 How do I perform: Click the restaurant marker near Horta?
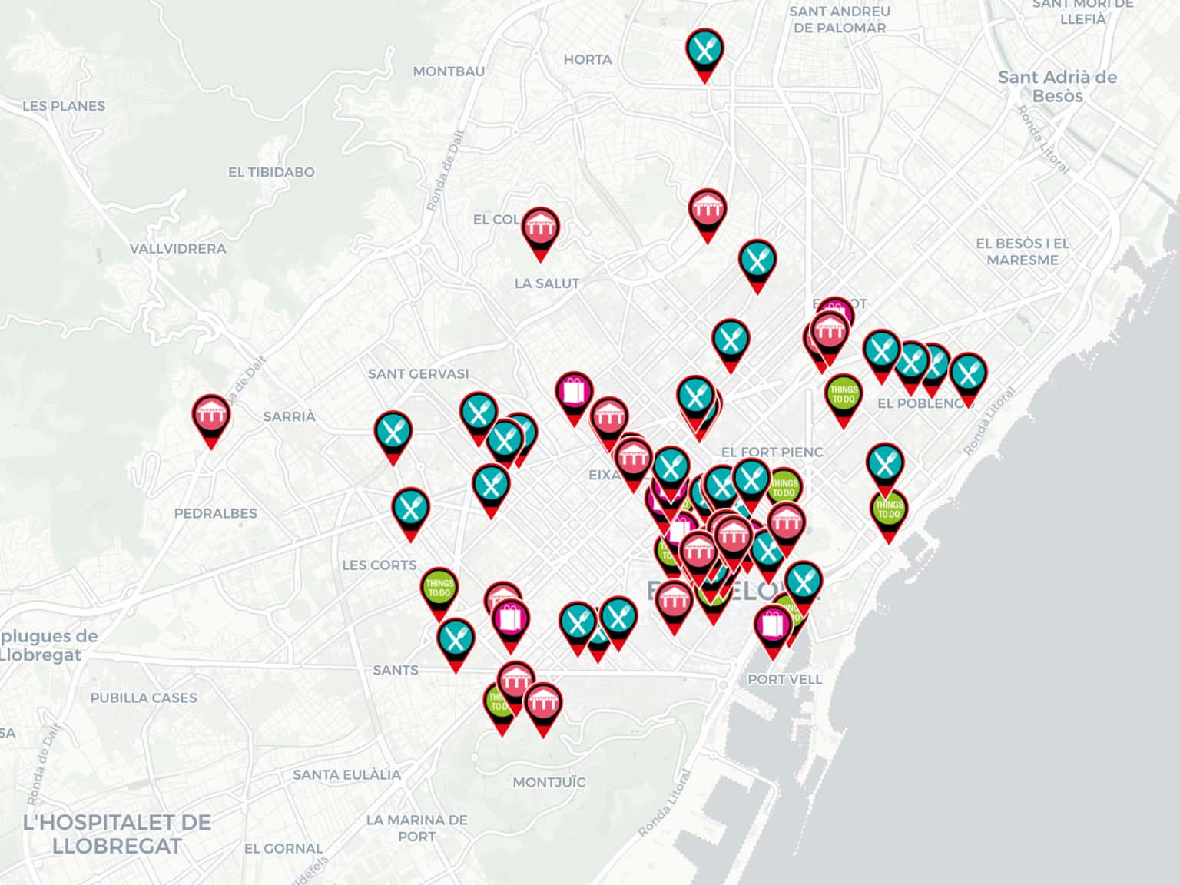pyautogui.click(x=704, y=50)
